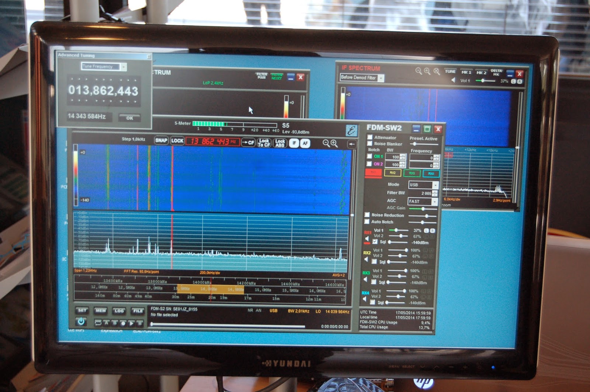Click the Lock ABS button

[280, 143]
